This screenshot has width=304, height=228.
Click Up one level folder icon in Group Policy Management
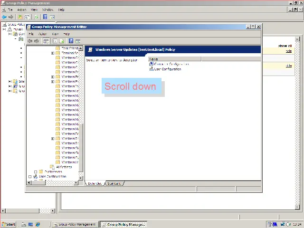point(20,17)
